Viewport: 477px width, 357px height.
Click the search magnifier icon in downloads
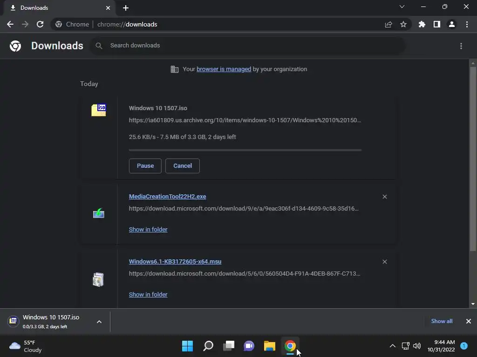[x=99, y=46]
